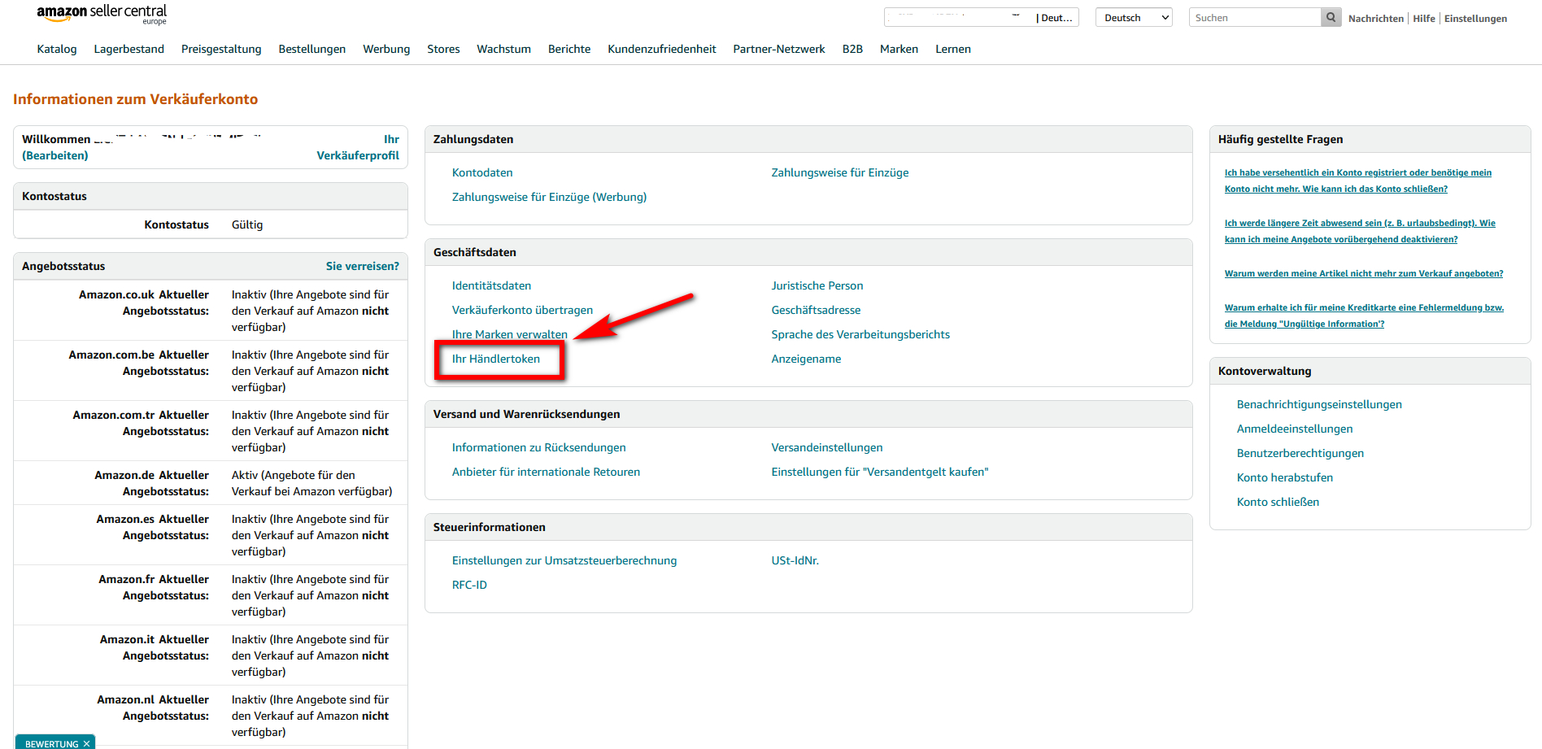Open the Katalog menu
The height and width of the screenshot is (749, 1542).
point(57,49)
